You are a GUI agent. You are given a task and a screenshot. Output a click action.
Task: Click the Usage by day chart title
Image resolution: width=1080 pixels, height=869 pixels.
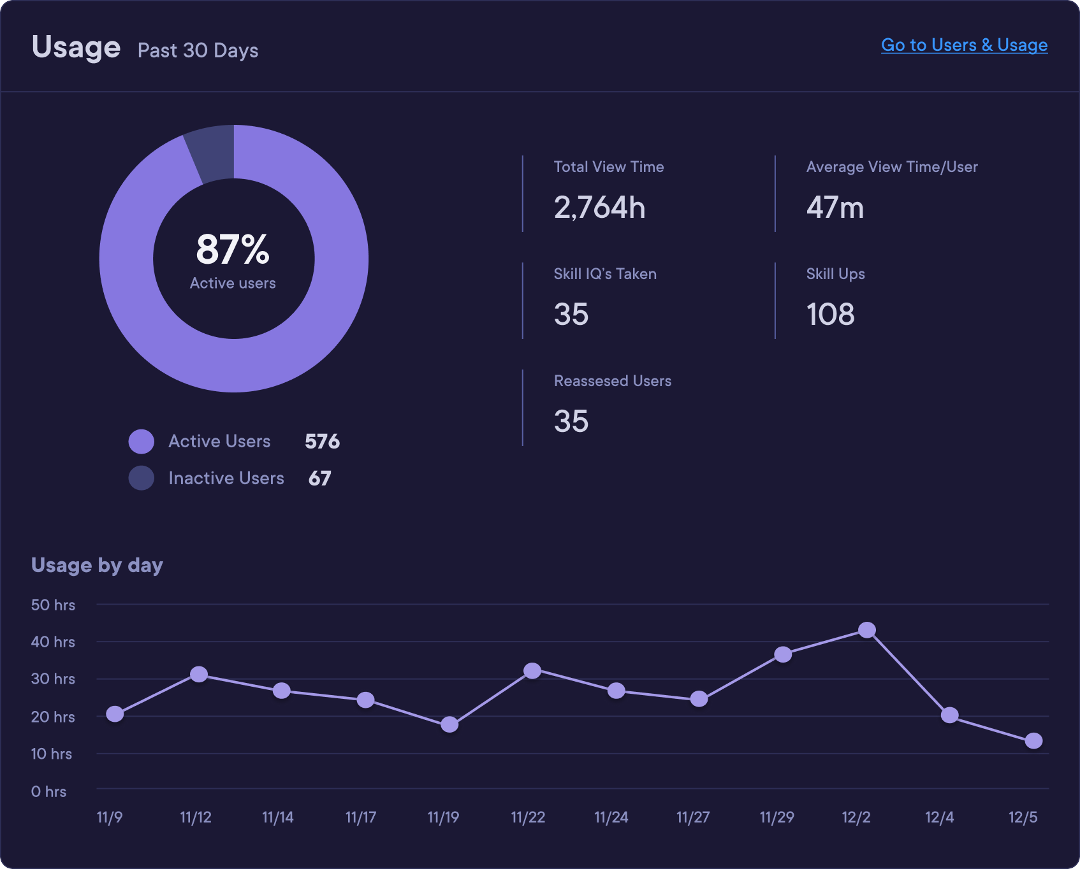coord(97,564)
